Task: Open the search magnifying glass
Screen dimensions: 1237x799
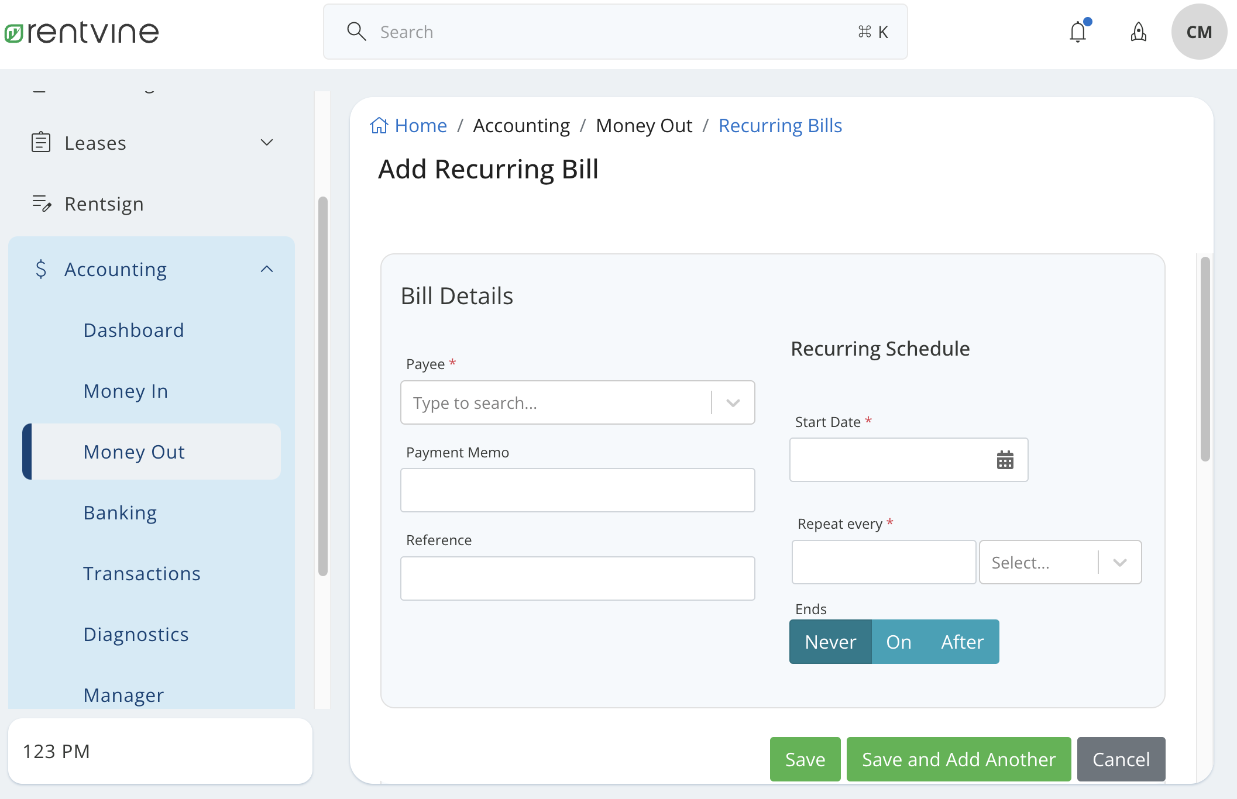Action: tap(356, 32)
